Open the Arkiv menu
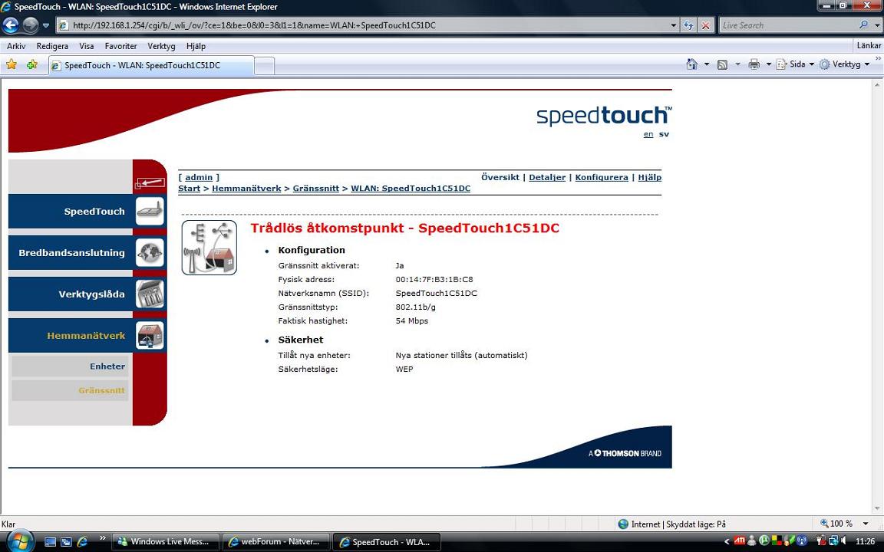Screen dimensions: 884x552 pos(16,46)
